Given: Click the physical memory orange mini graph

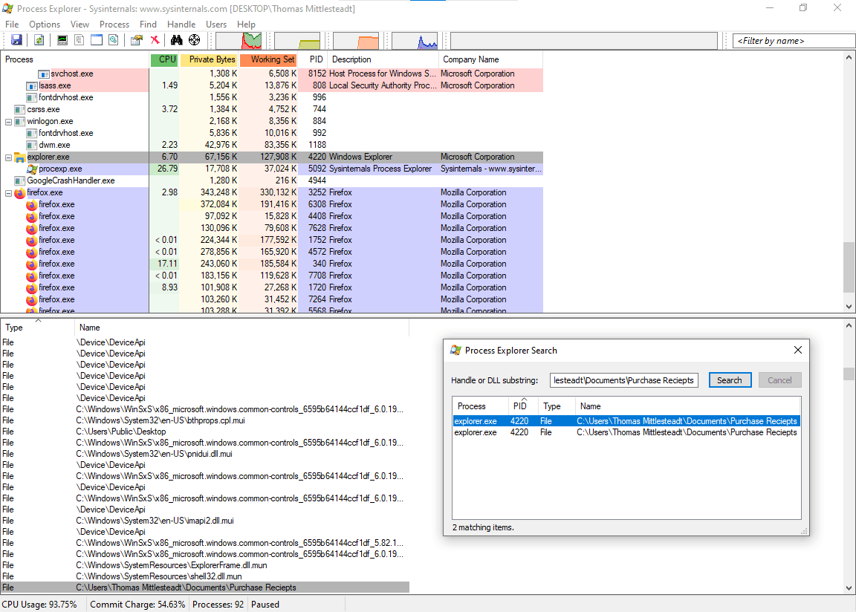Looking at the screenshot, I should coord(356,41).
